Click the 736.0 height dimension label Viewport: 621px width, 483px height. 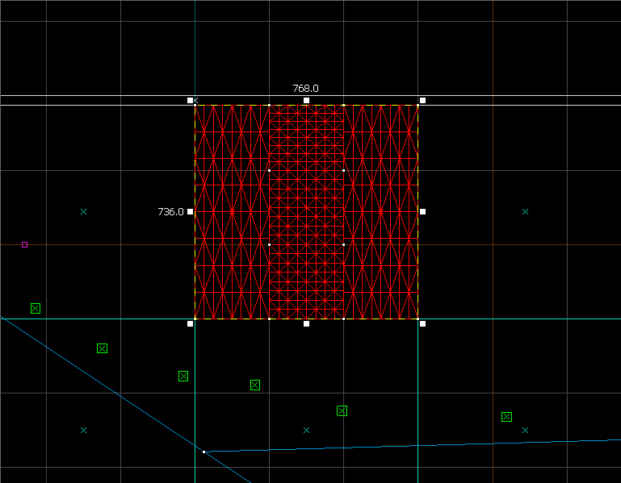pyautogui.click(x=170, y=211)
